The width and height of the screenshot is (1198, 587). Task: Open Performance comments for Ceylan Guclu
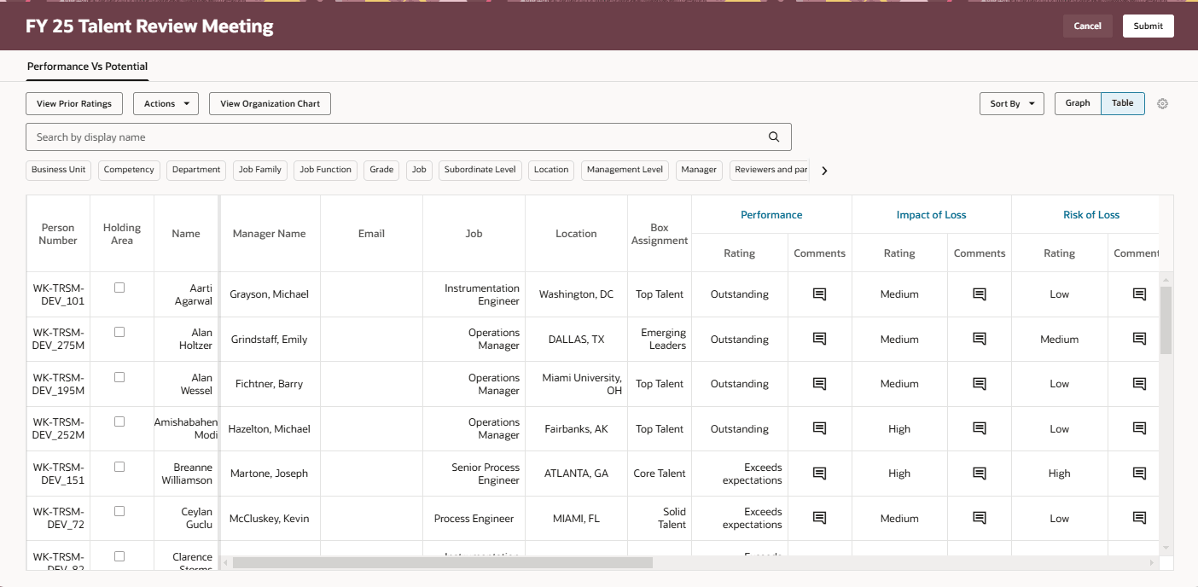coord(818,518)
